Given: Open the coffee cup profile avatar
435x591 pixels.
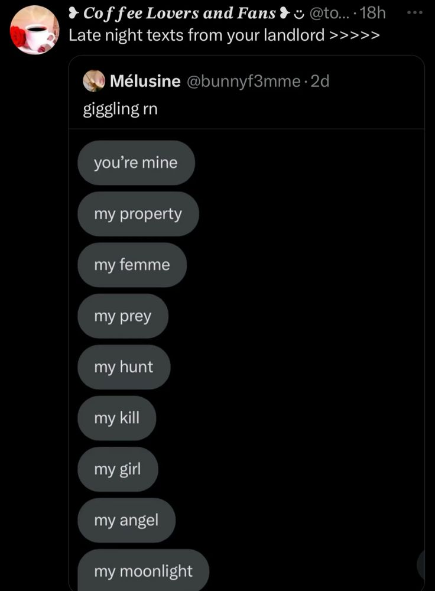Looking at the screenshot, I should click(x=34, y=30).
